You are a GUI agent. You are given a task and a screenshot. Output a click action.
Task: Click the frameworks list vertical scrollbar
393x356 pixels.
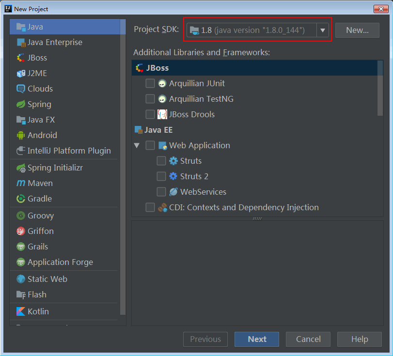[x=380, y=88]
